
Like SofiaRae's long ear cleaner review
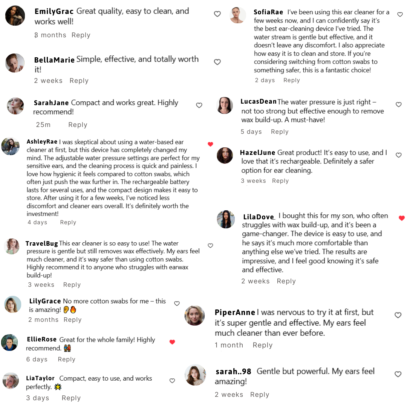click(x=400, y=15)
